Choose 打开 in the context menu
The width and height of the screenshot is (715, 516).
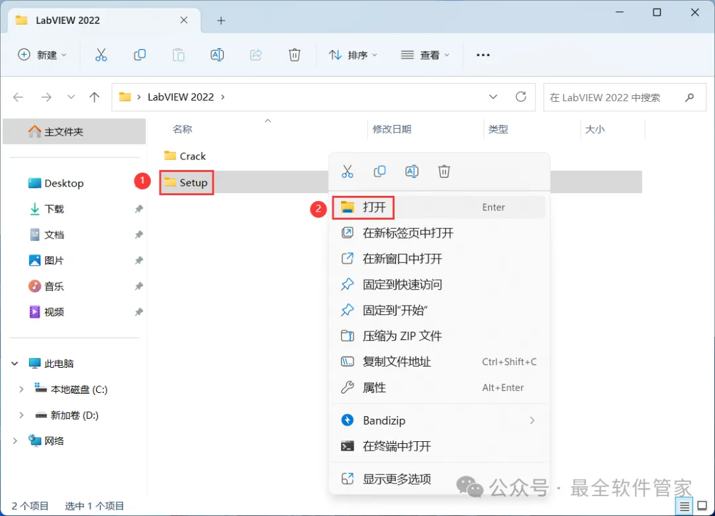439,208
